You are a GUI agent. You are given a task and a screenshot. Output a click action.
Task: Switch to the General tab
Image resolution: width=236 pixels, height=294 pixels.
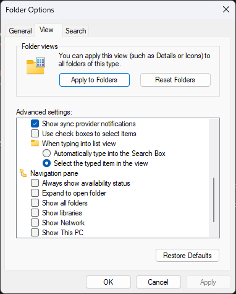[x=20, y=31]
